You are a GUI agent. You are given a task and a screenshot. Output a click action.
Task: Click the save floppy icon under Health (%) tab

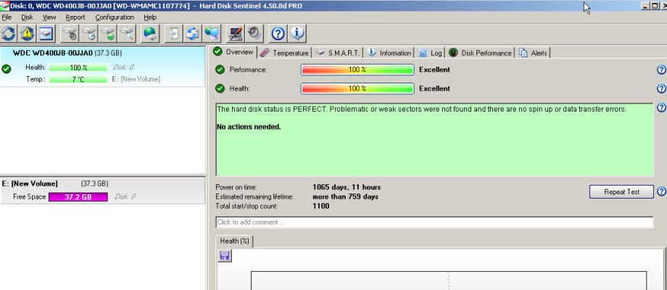pyautogui.click(x=225, y=255)
